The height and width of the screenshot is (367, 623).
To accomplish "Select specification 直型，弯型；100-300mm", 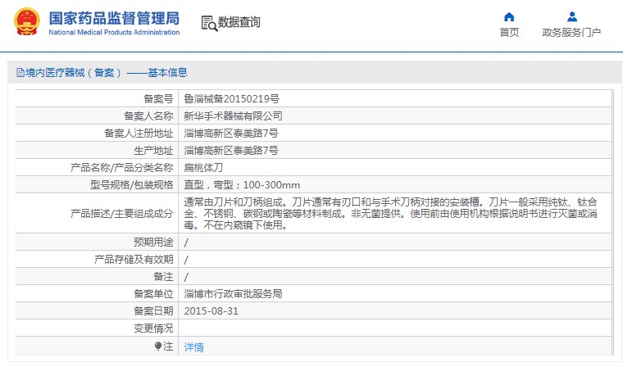I will tap(242, 184).
